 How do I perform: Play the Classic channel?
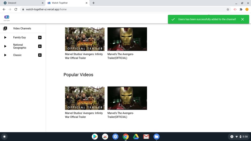(x=5, y=55)
